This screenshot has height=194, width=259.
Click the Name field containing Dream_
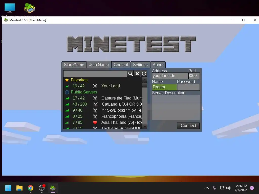pyautogui.click(x=164, y=87)
